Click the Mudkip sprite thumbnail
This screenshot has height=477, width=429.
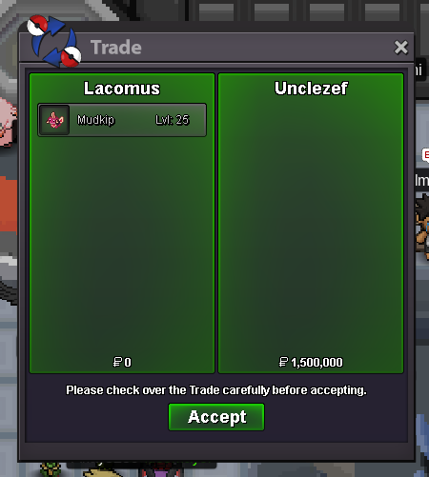[54, 120]
